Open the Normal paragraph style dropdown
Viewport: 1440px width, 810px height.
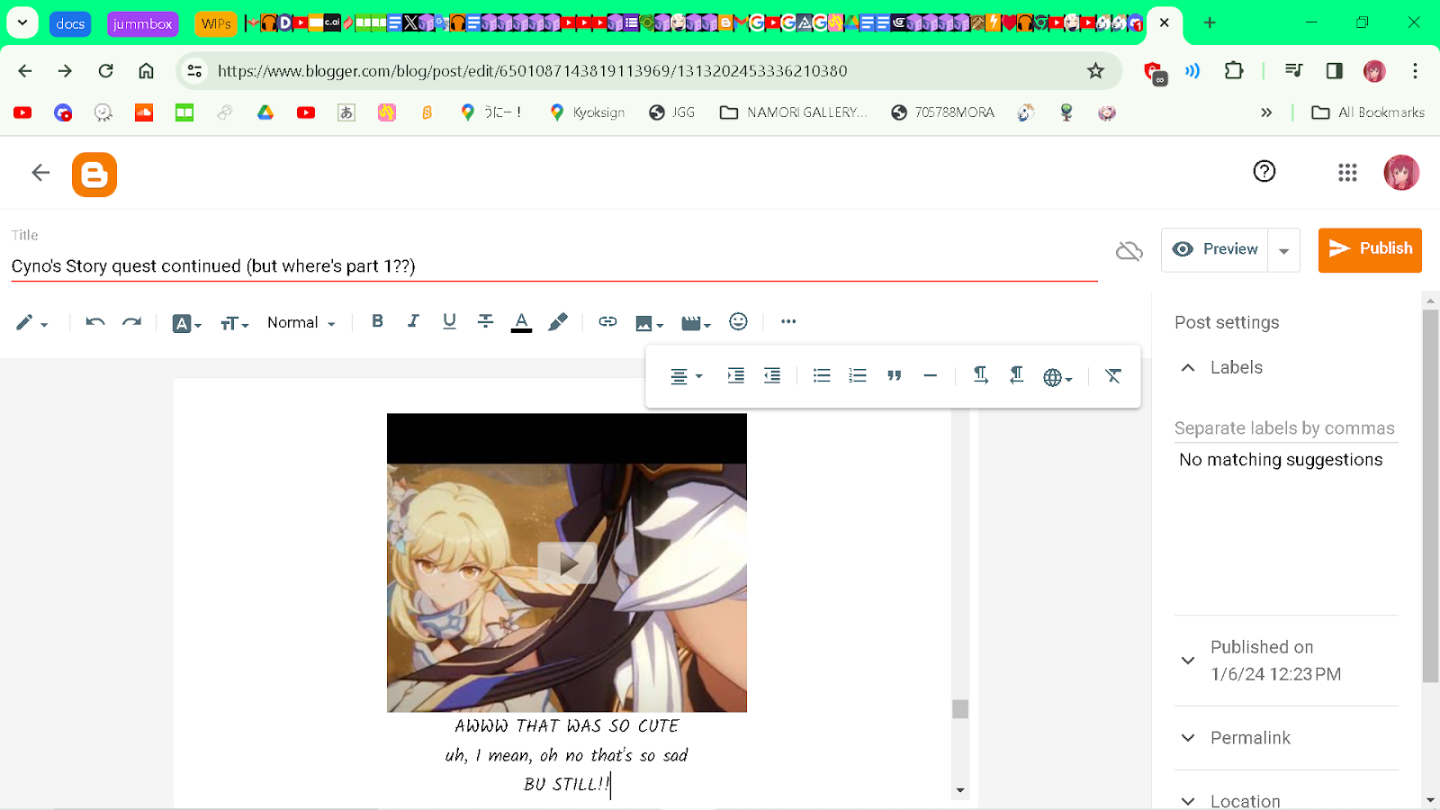click(x=301, y=322)
